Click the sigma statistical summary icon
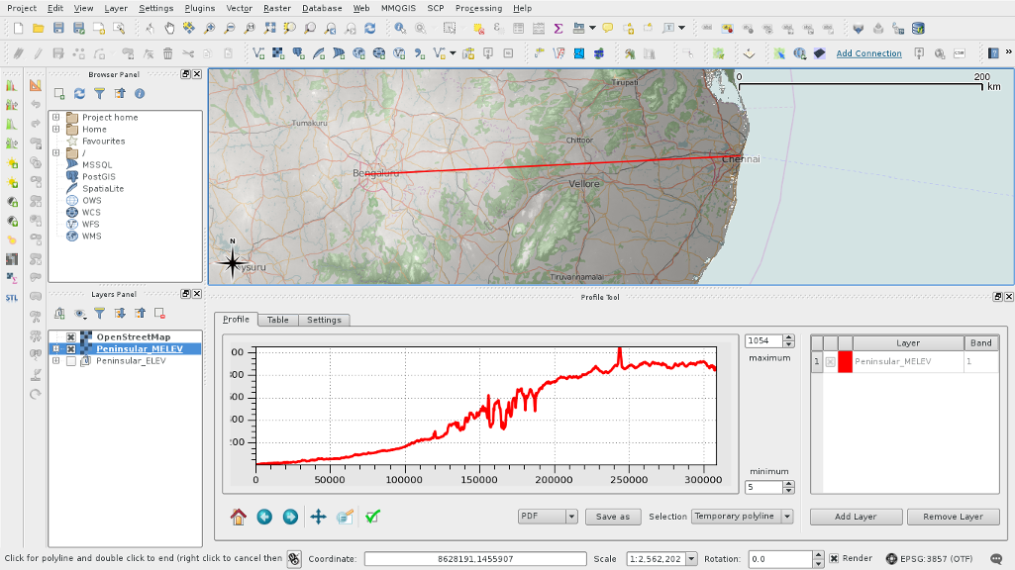Screen dimensions: 1015x570 [x=558, y=29]
